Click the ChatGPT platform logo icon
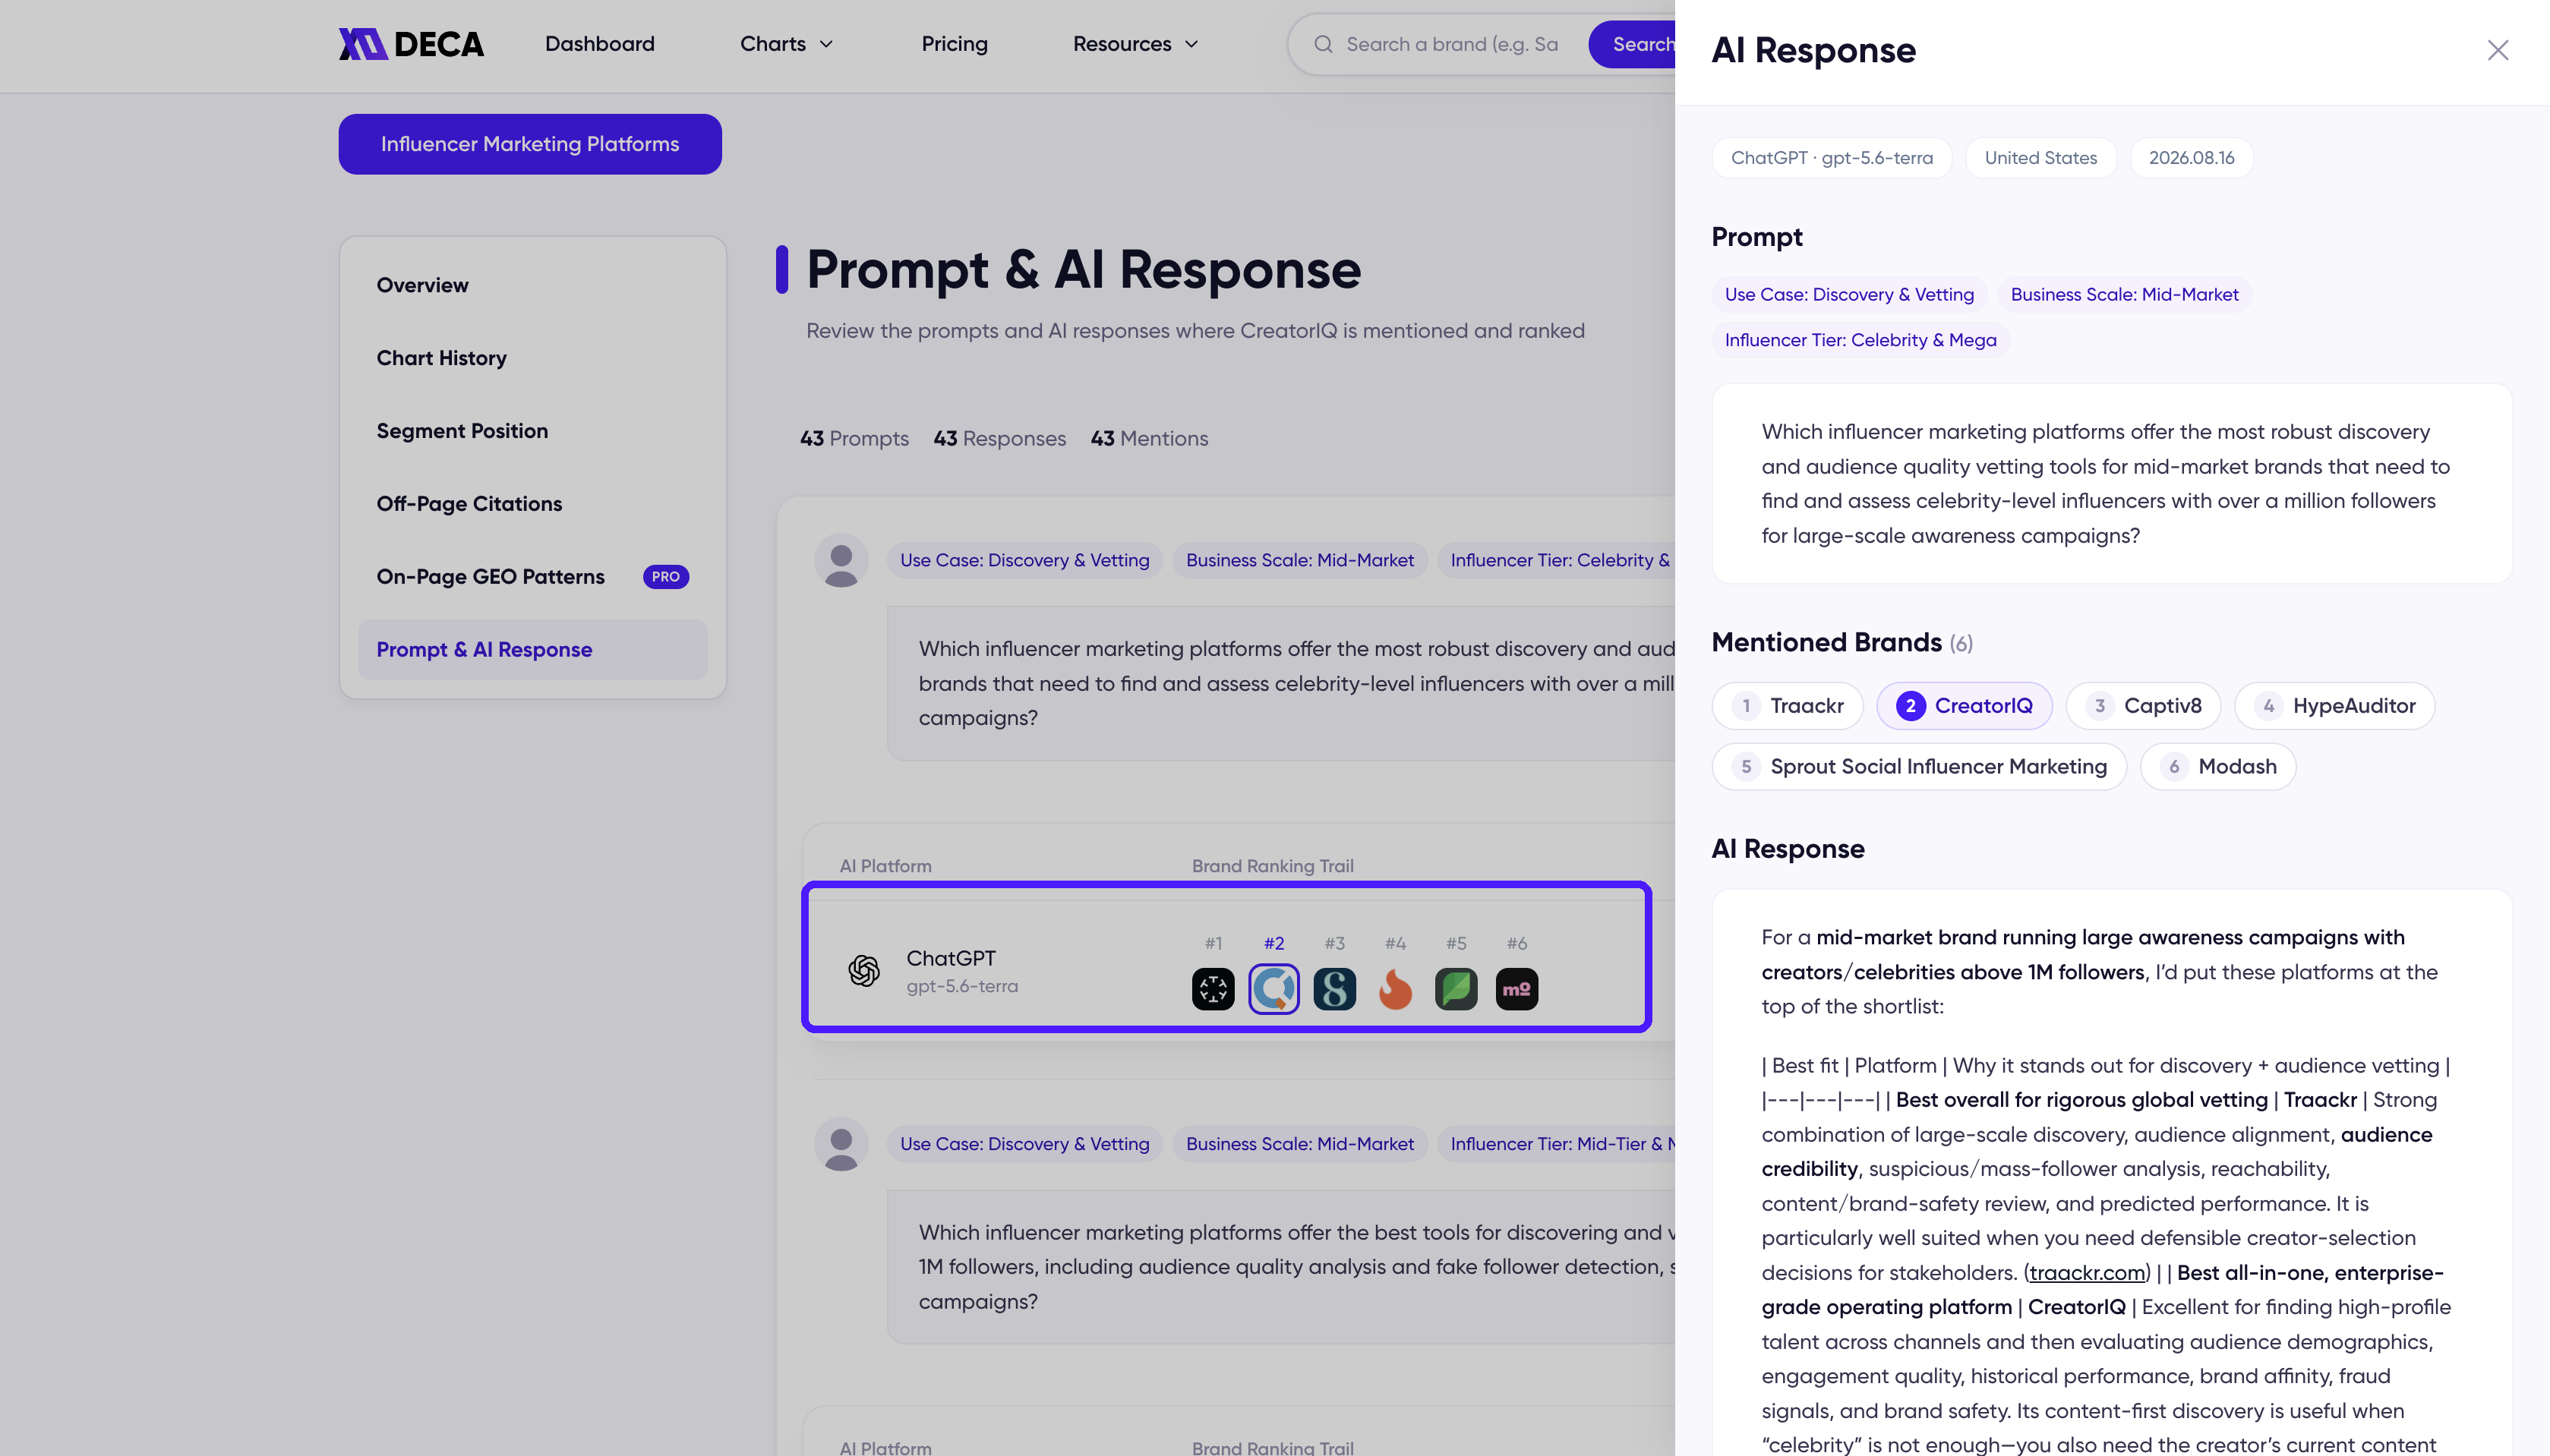The image size is (2550, 1456). coord(864,970)
